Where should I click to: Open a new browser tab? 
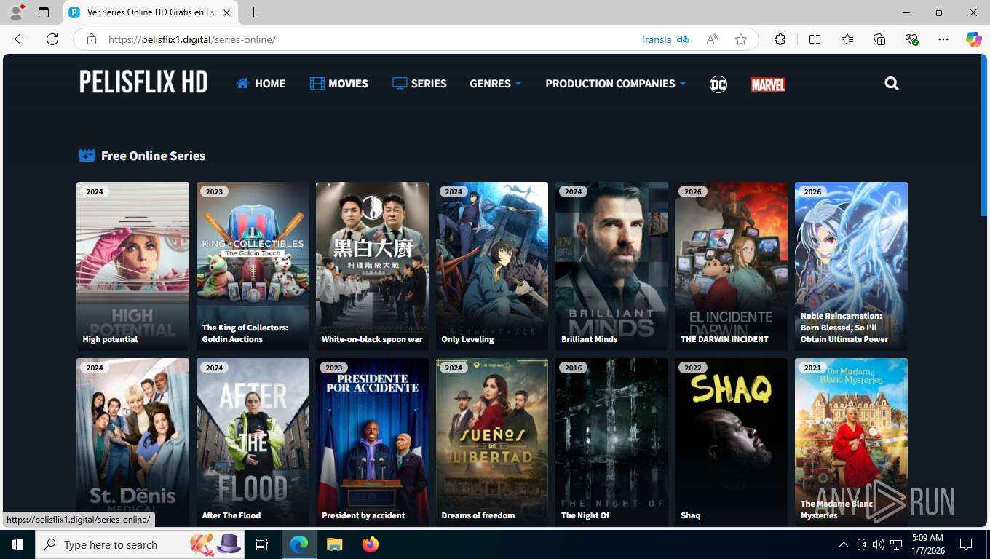click(253, 12)
